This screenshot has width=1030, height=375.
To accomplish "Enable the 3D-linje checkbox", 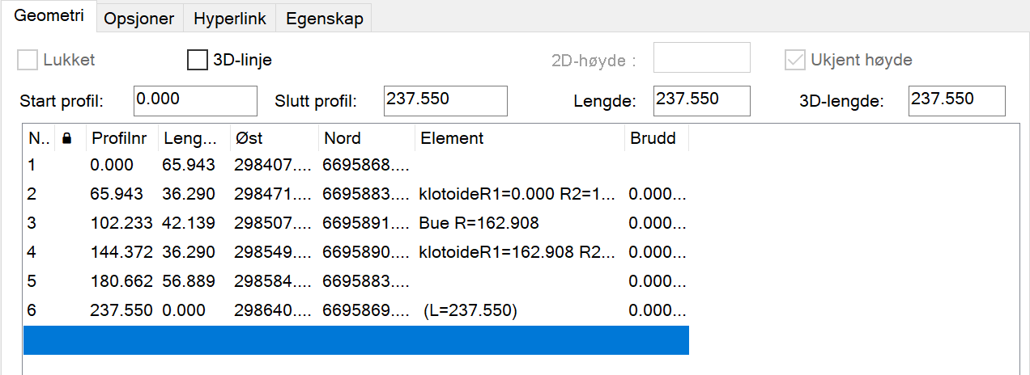I will [198, 60].
